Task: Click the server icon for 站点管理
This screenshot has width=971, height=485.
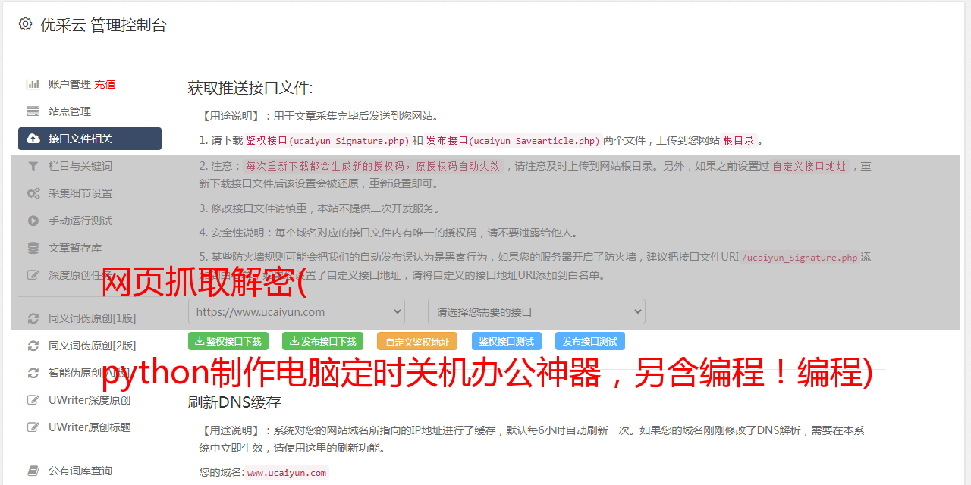Action: click(x=33, y=111)
